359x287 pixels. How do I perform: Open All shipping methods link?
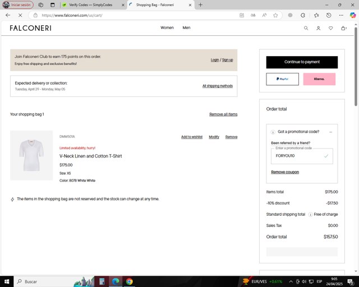(218, 86)
